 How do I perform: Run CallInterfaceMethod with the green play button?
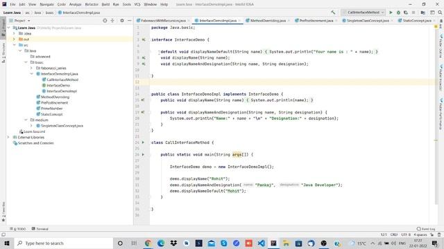(x=391, y=12)
